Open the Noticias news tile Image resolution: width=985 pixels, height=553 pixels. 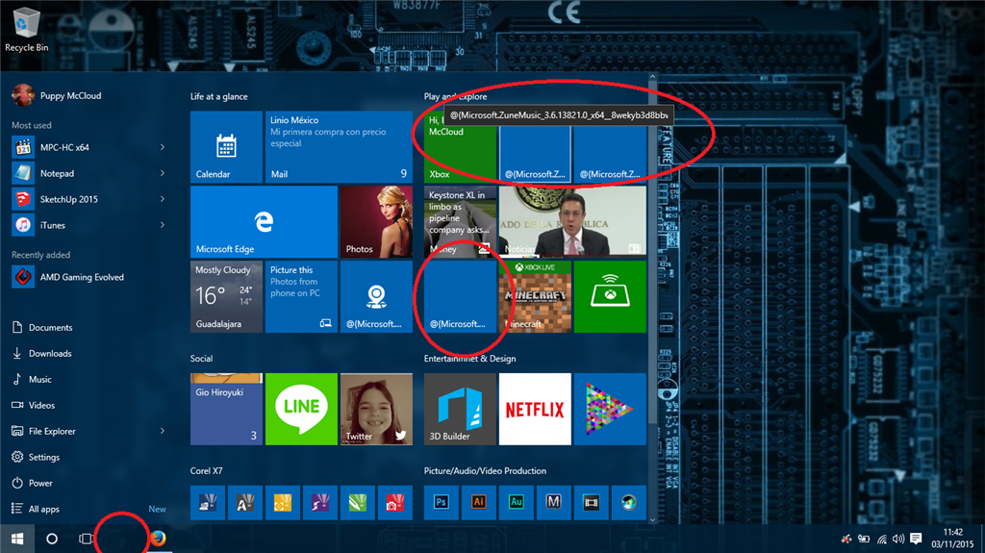coord(572,222)
